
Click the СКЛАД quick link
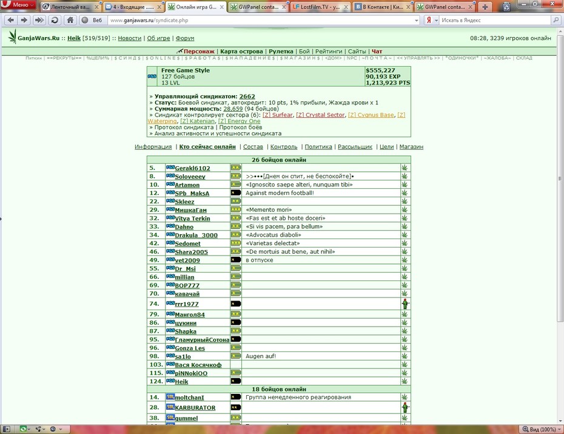[x=524, y=58]
